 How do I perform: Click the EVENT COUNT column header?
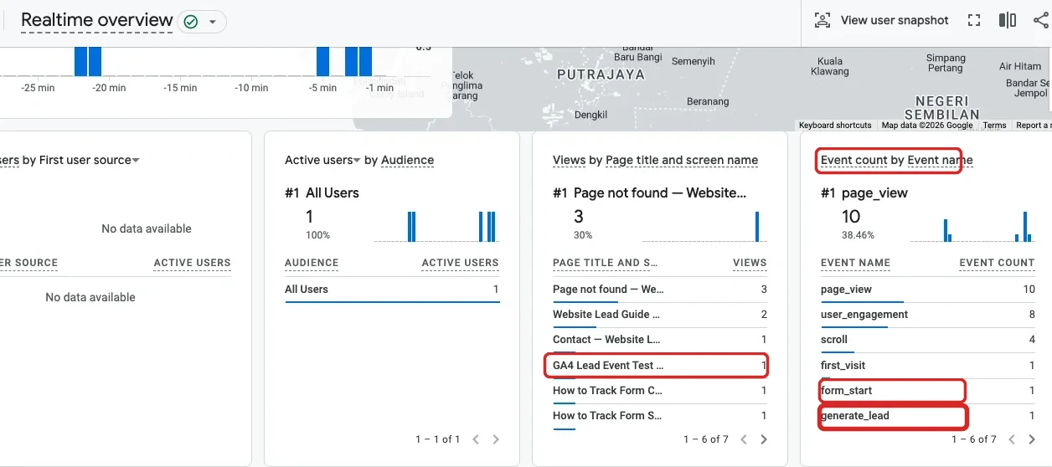997,263
